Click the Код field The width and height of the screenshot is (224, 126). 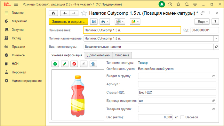point(204,30)
